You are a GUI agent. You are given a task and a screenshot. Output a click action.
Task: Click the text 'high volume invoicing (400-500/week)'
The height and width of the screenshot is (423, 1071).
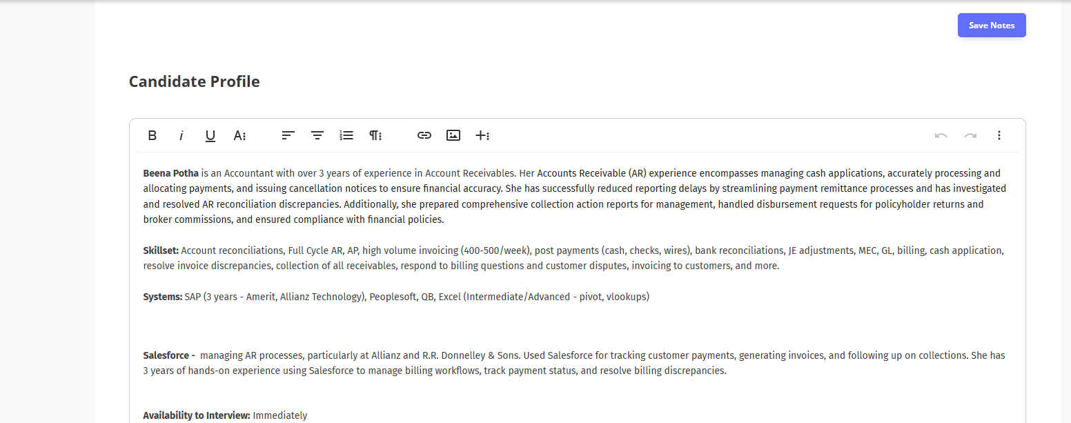pyautogui.click(x=446, y=250)
